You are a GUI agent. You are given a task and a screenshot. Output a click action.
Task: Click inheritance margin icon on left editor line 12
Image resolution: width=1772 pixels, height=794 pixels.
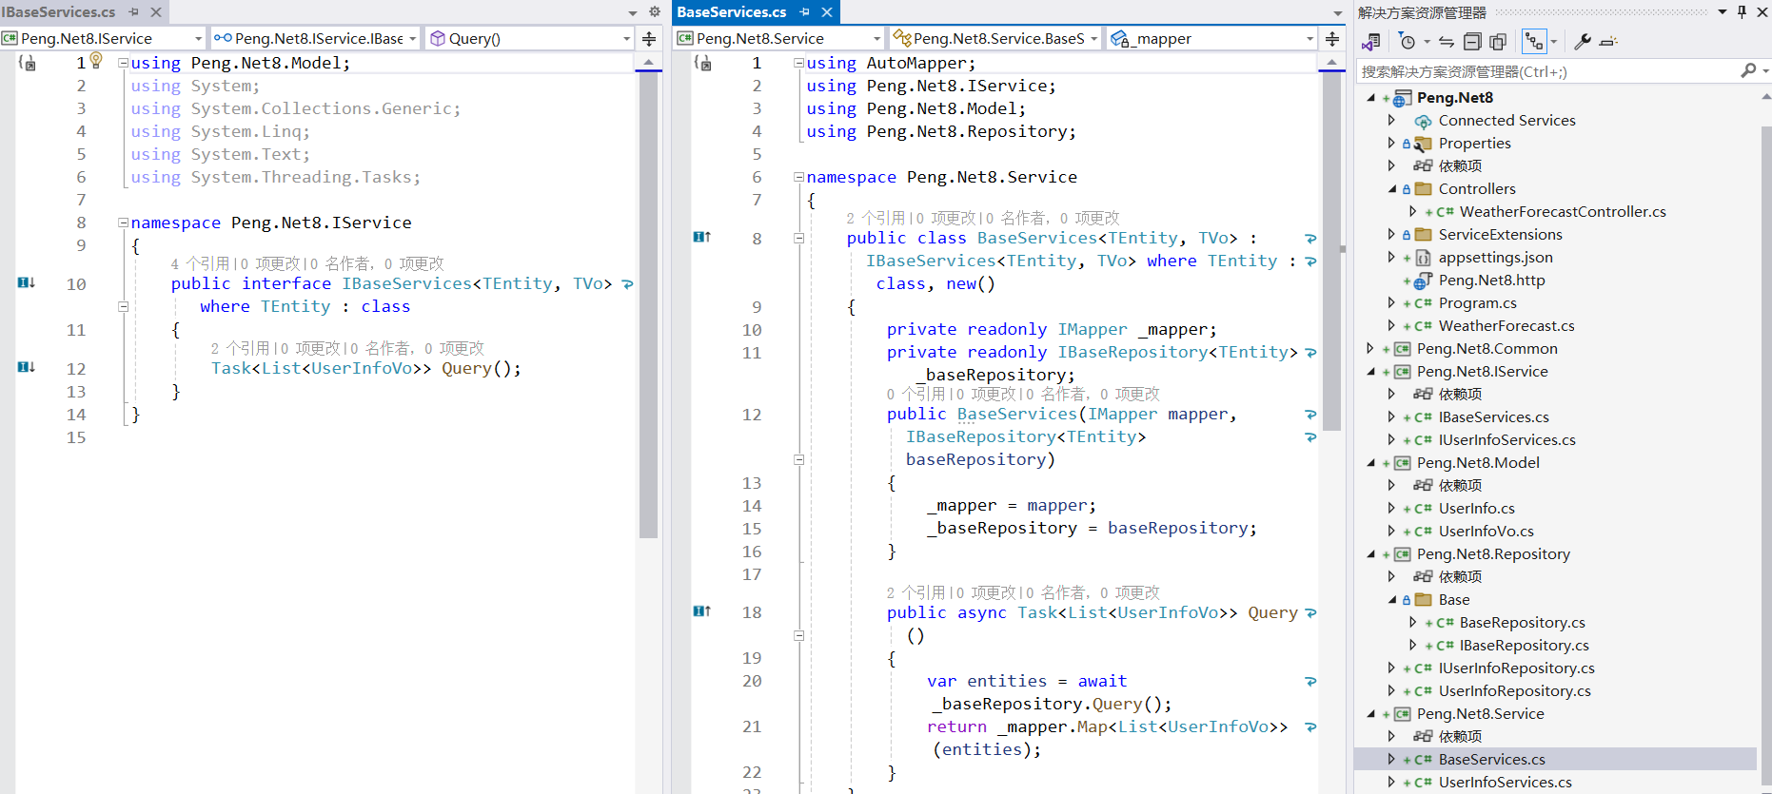point(27,368)
